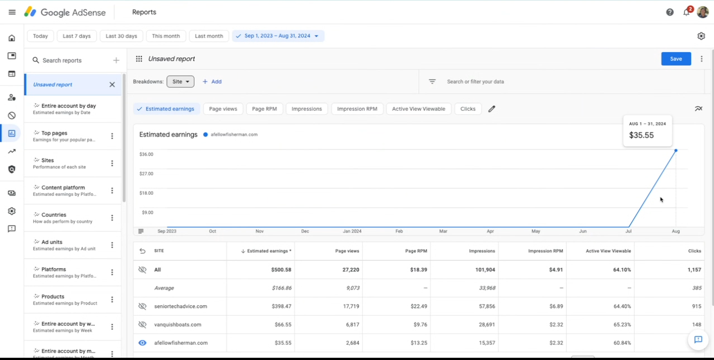Show vanquishboats.com on chart
The width and height of the screenshot is (714, 360).
[142, 325]
